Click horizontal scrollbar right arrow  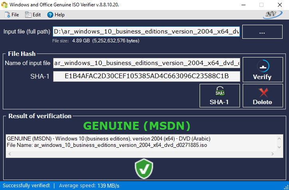[273, 154]
